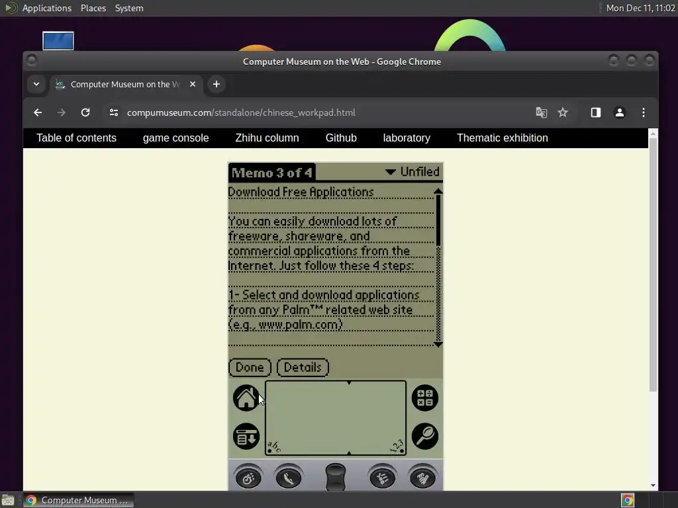The height and width of the screenshot is (508, 678).
Task: Click in the Graffiti writing area
Action: coord(336,418)
